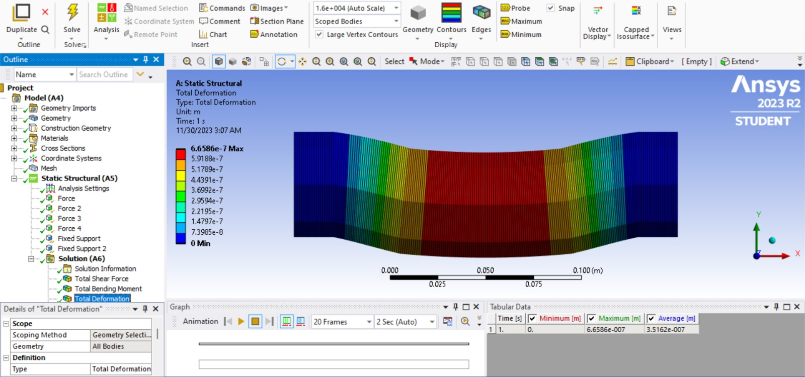This screenshot has height=377, width=805.
Task: Toggle the Maximum [m] column checkbox
Action: coord(592,318)
